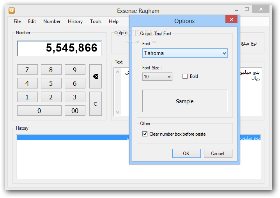Click the scroll down arrow in Text box
The width and height of the screenshot is (280, 198).
[117, 112]
